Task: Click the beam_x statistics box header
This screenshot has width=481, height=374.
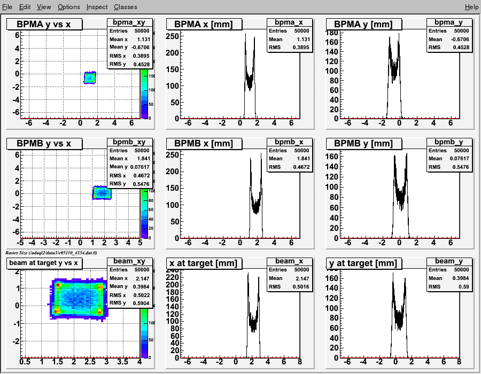Action: 290,261
